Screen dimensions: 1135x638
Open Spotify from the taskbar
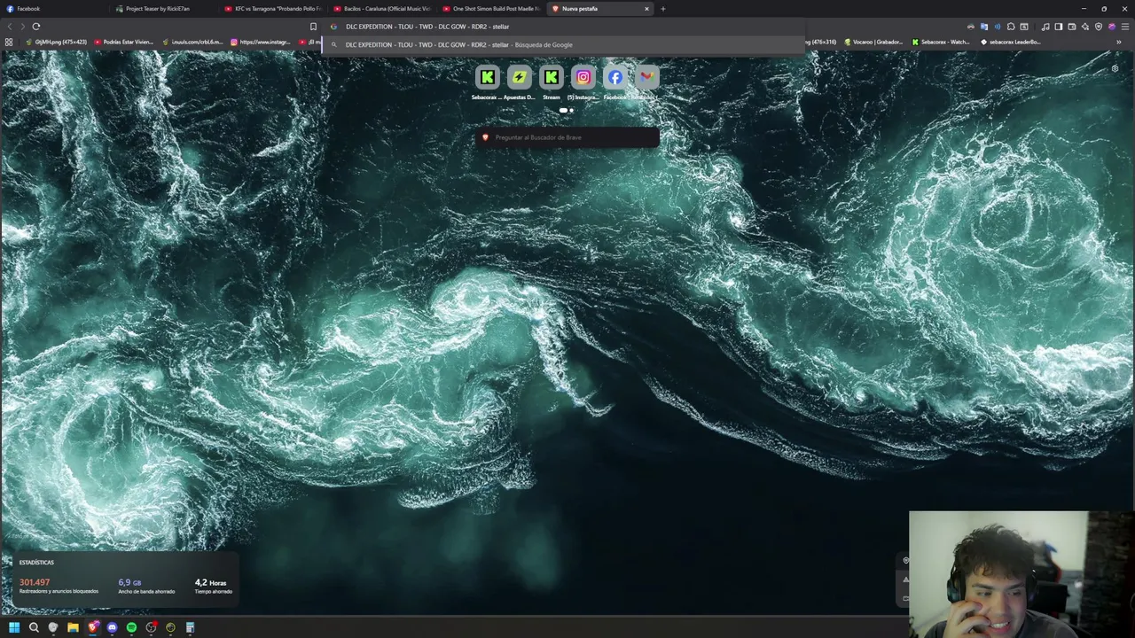coord(131,627)
